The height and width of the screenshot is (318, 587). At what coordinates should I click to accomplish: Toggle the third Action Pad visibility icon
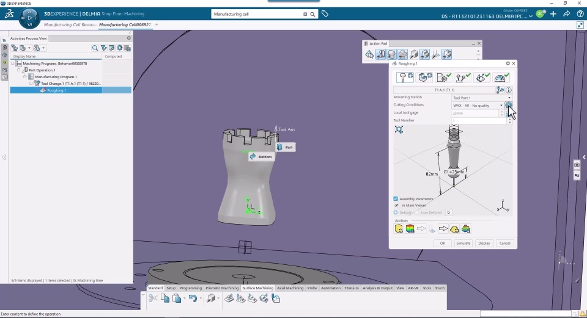(x=391, y=54)
